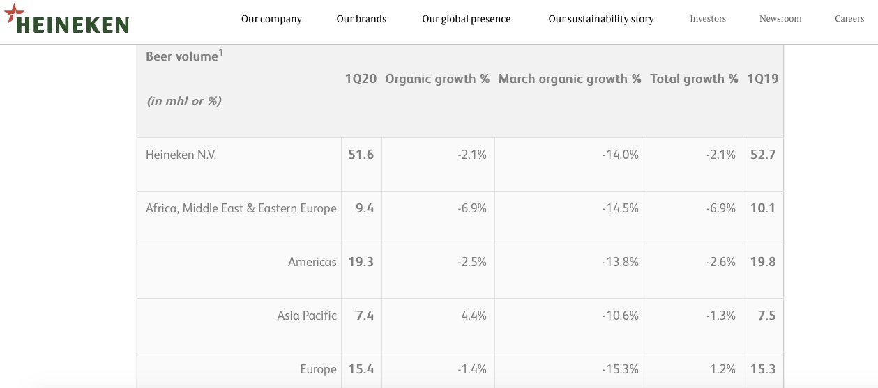Image resolution: width=878 pixels, height=388 pixels.
Task: Open Our global presence menu
Action: point(466,19)
